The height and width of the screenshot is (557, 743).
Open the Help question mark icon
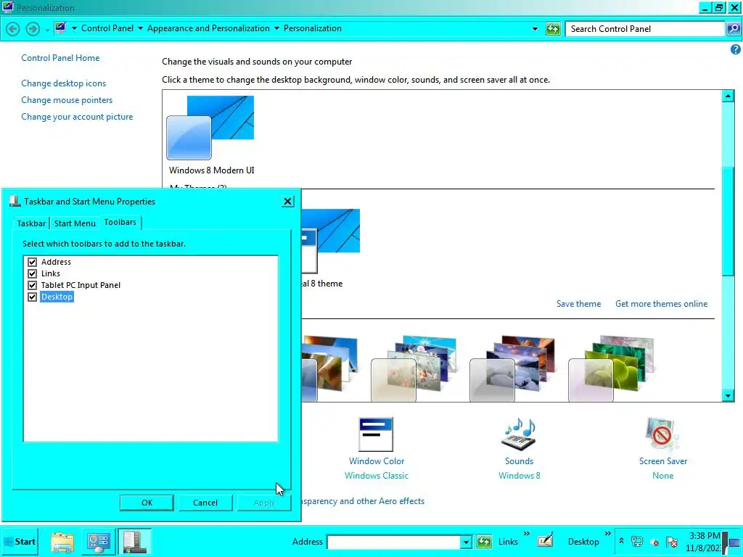click(736, 49)
